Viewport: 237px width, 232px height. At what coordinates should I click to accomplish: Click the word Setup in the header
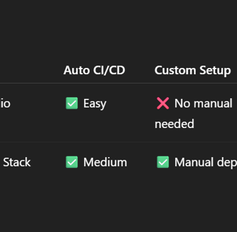pyautogui.click(x=215, y=71)
